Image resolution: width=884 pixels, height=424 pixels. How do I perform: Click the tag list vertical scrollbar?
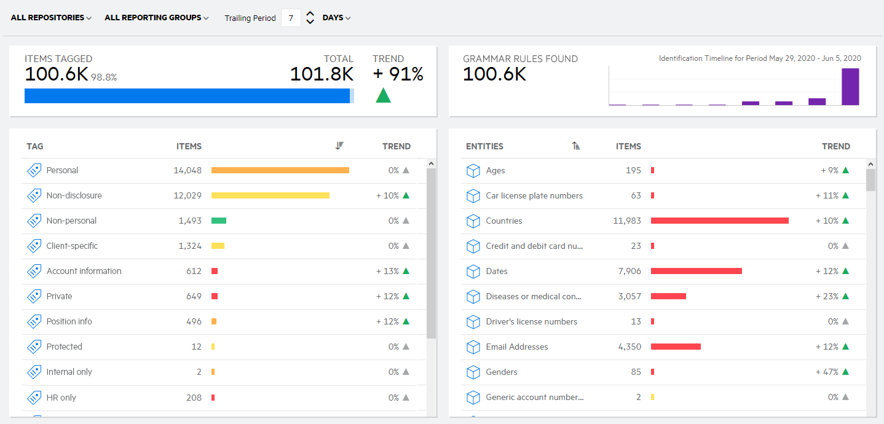[x=431, y=253]
